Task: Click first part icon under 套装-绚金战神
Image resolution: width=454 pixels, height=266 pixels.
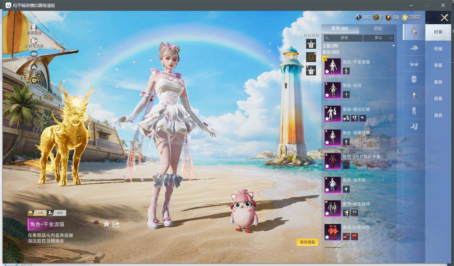Action: (x=346, y=213)
